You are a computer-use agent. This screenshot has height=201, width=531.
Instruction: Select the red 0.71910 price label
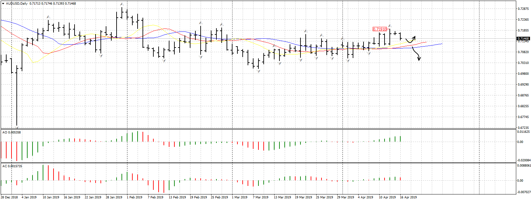point(380,29)
